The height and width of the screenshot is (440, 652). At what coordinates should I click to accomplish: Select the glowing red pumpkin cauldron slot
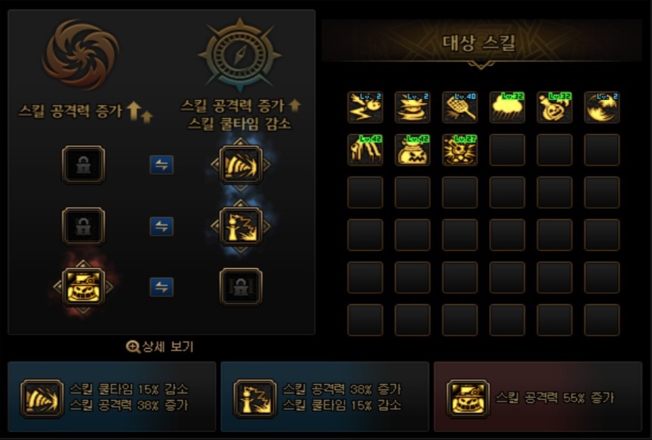click(83, 287)
